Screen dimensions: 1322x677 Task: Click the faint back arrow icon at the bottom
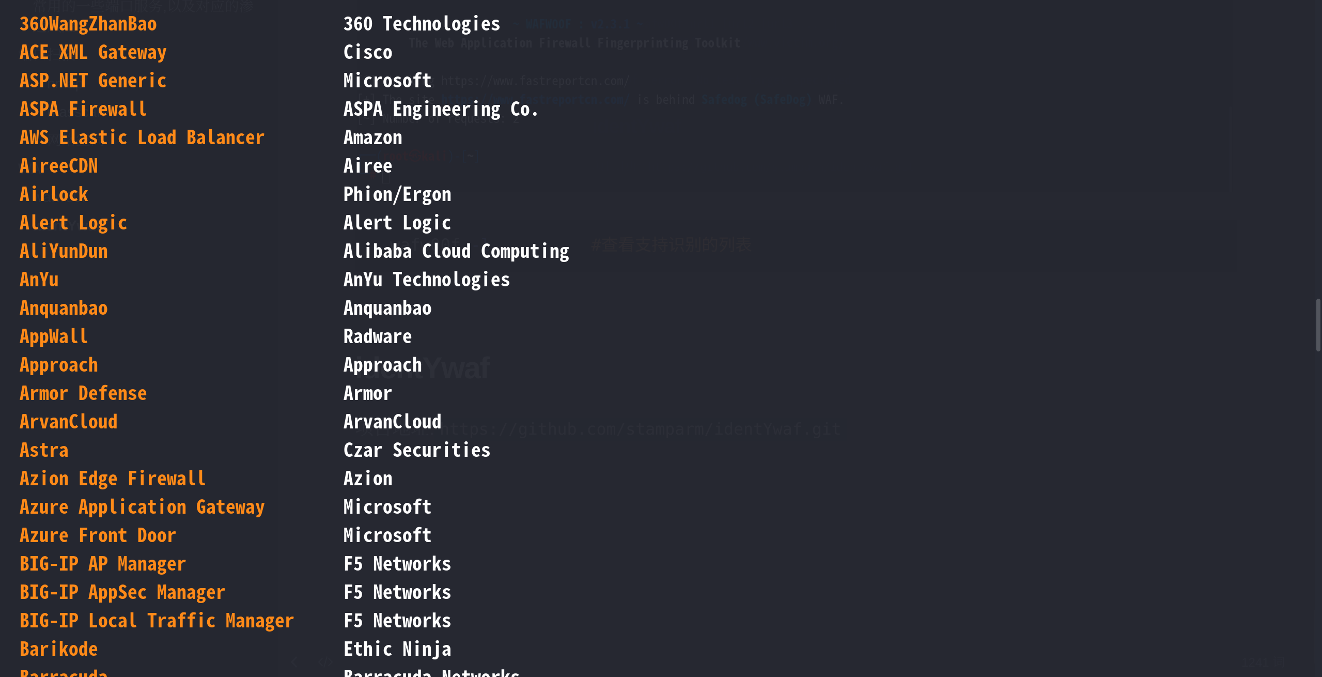[294, 662]
